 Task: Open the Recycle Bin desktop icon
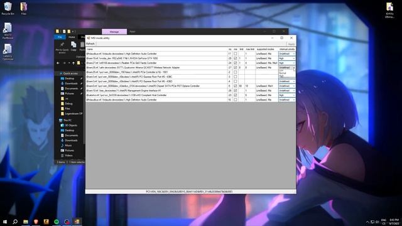[x=8, y=8]
